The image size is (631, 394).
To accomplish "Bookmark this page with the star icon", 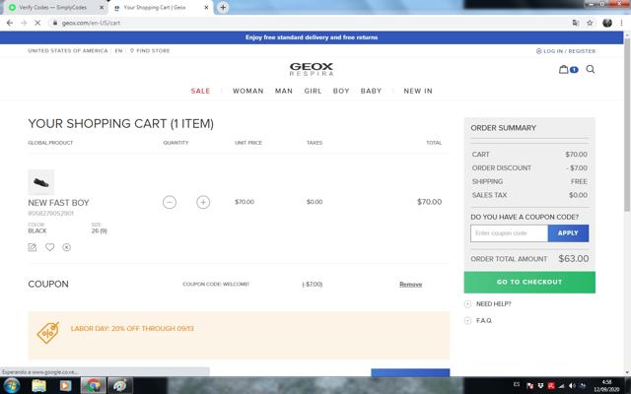I will (x=590, y=23).
